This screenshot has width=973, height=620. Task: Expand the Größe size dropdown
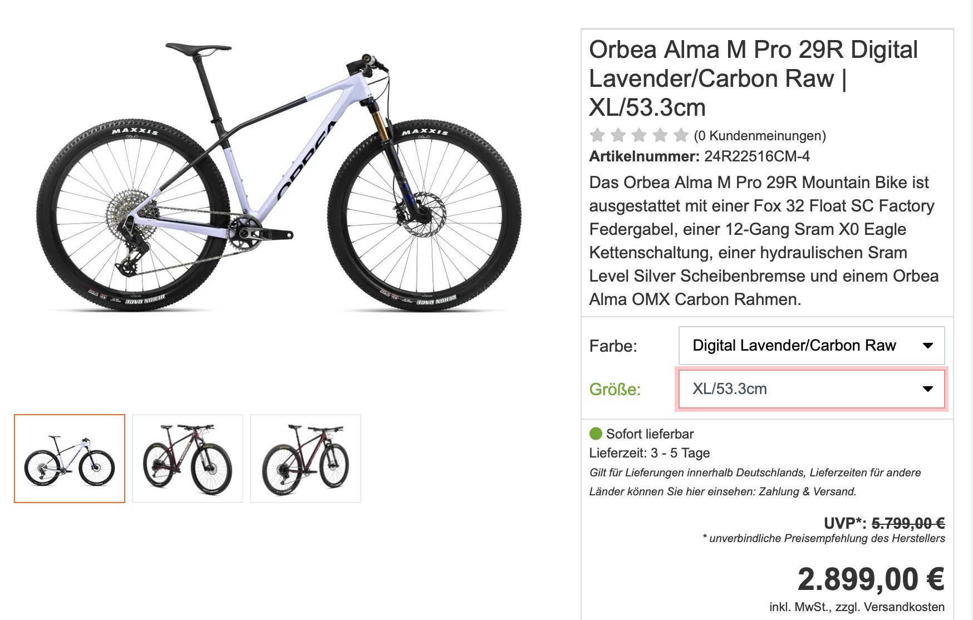click(x=811, y=389)
